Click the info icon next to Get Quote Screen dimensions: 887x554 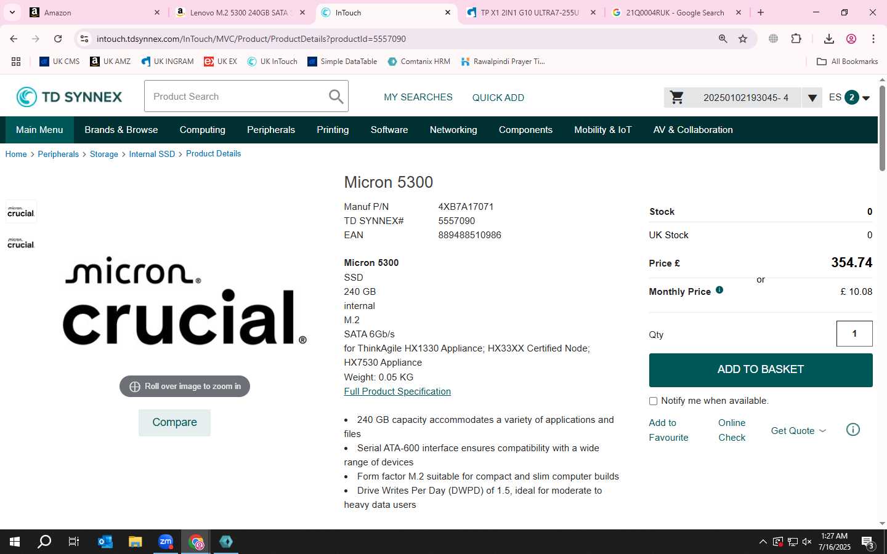pos(853,430)
